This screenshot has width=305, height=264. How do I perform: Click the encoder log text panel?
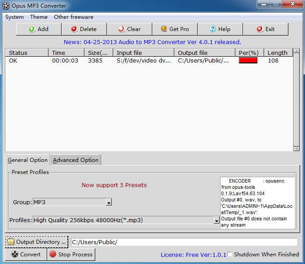tap(257, 203)
